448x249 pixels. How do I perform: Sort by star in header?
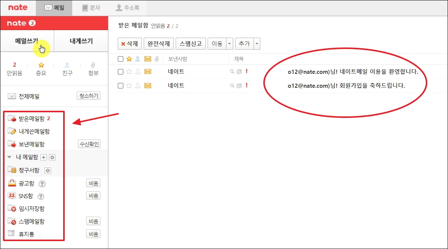point(129,59)
